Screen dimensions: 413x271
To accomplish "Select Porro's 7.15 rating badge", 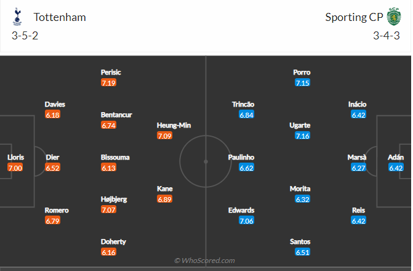I will pos(302,83).
